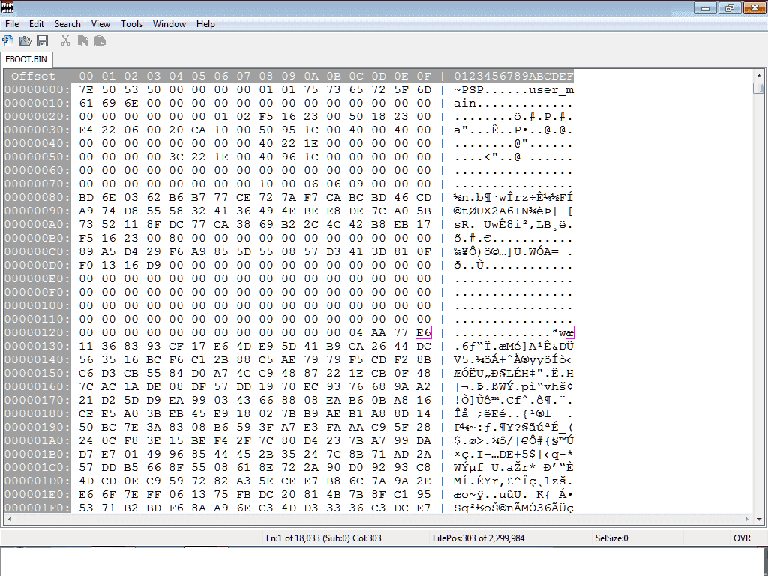Click the vertical scrollbar up arrow
The image size is (768, 576).
pyautogui.click(x=759, y=76)
